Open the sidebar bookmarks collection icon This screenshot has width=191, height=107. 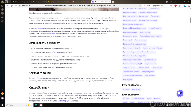click(x=2, y=14)
